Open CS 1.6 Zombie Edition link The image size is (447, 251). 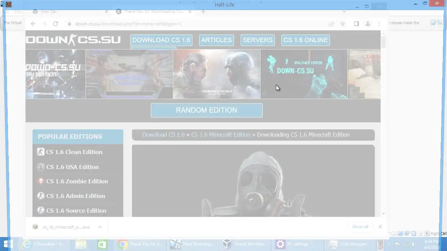tap(77, 181)
